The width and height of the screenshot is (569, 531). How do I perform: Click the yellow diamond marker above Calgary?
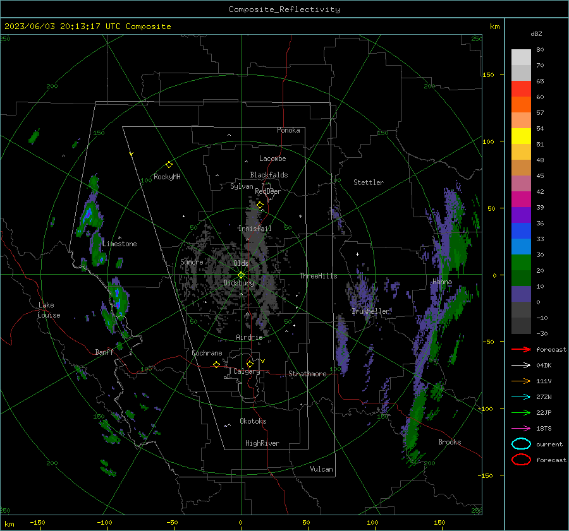[250, 364]
